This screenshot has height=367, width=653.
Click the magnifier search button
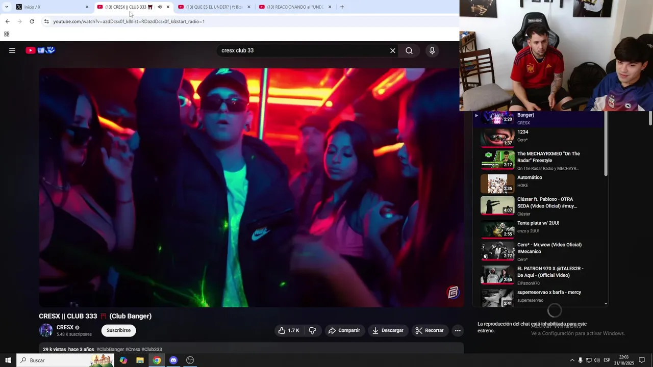point(409,50)
